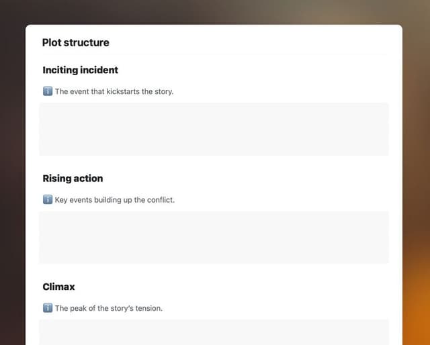Click inside the Inciting incident text area
Image resolution: width=430 pixels, height=345 pixels.
pos(214,129)
